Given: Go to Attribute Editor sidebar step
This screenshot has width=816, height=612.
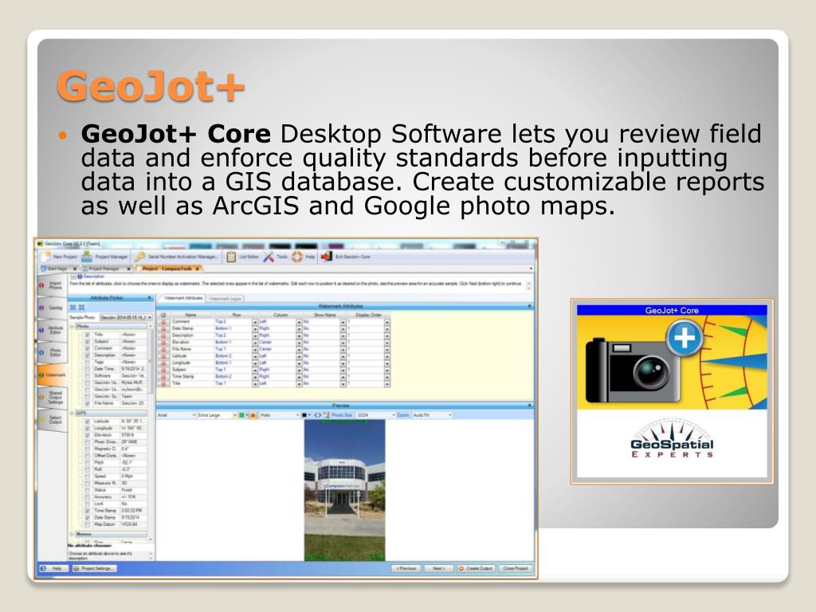Looking at the screenshot, I should (52, 330).
